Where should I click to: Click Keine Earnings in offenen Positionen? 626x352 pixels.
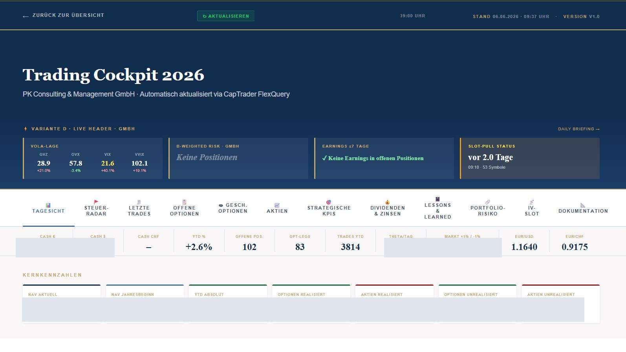(373, 158)
